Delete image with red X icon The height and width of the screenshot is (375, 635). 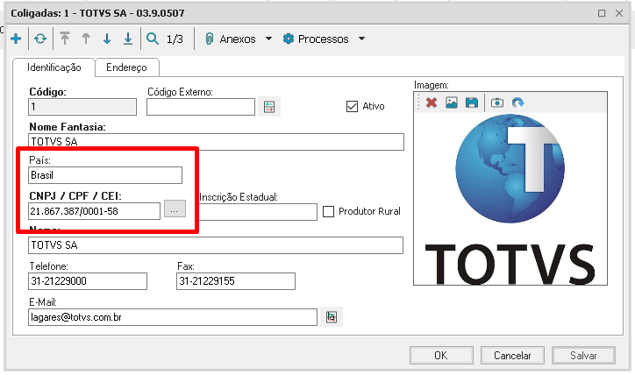(432, 103)
